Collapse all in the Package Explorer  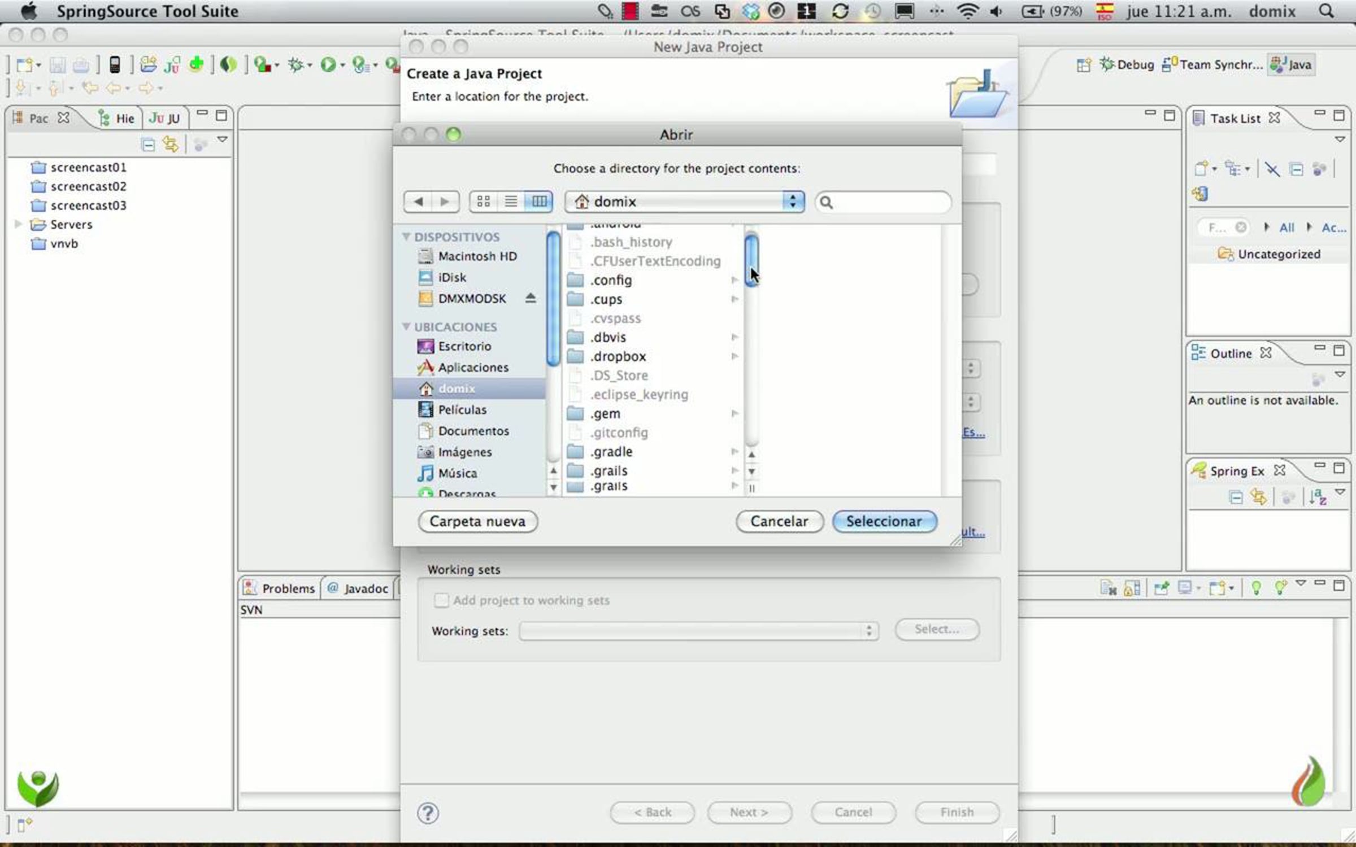point(148,145)
